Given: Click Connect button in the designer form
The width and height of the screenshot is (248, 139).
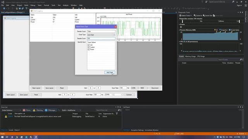Looking at the screenshot, I should coord(129,95).
